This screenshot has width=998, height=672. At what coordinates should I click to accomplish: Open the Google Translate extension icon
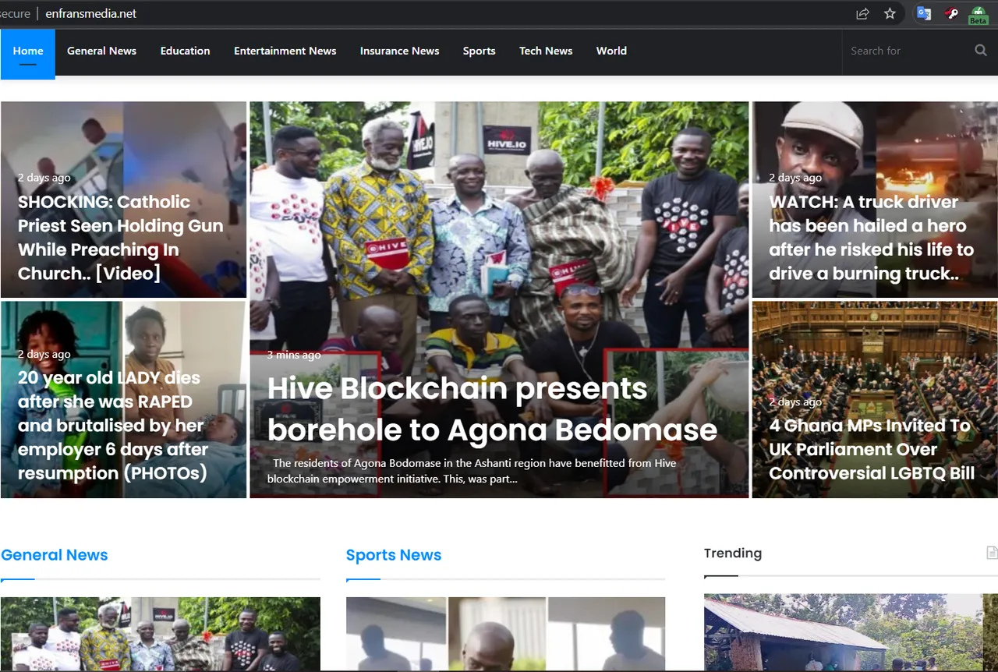coord(924,13)
